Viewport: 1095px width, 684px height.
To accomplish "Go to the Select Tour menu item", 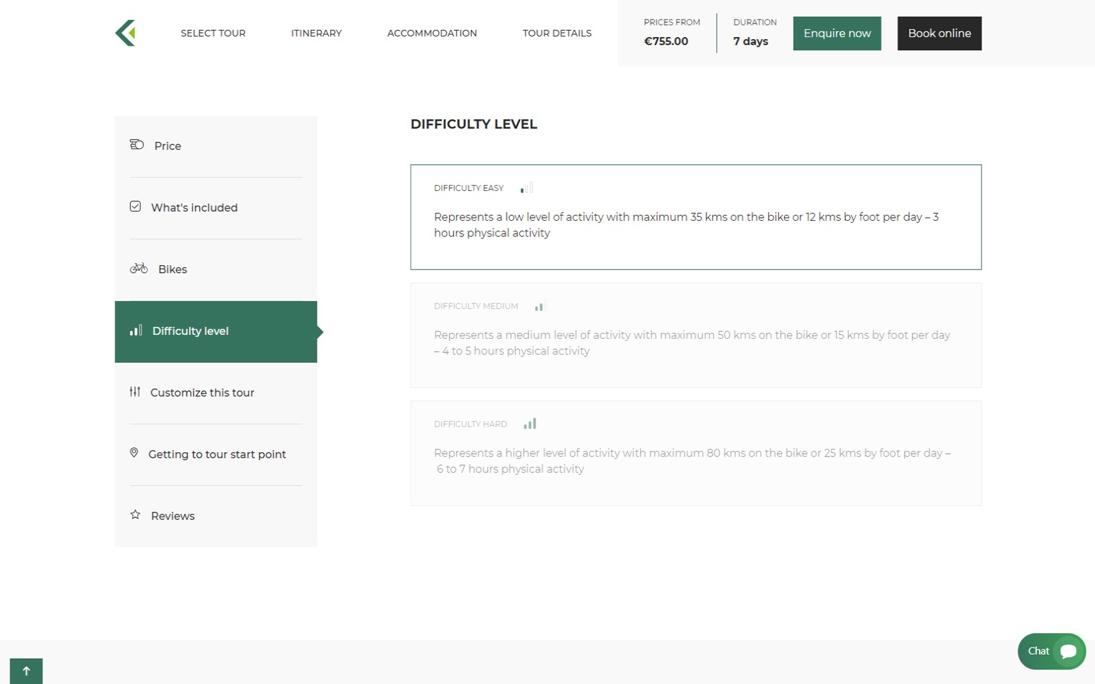I will (x=213, y=33).
